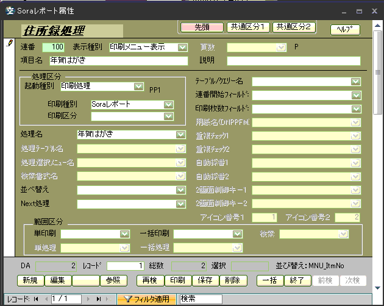The width and height of the screenshot is (384, 306).
Task: Go to first record navigation arrow
Action: pos(35,299)
